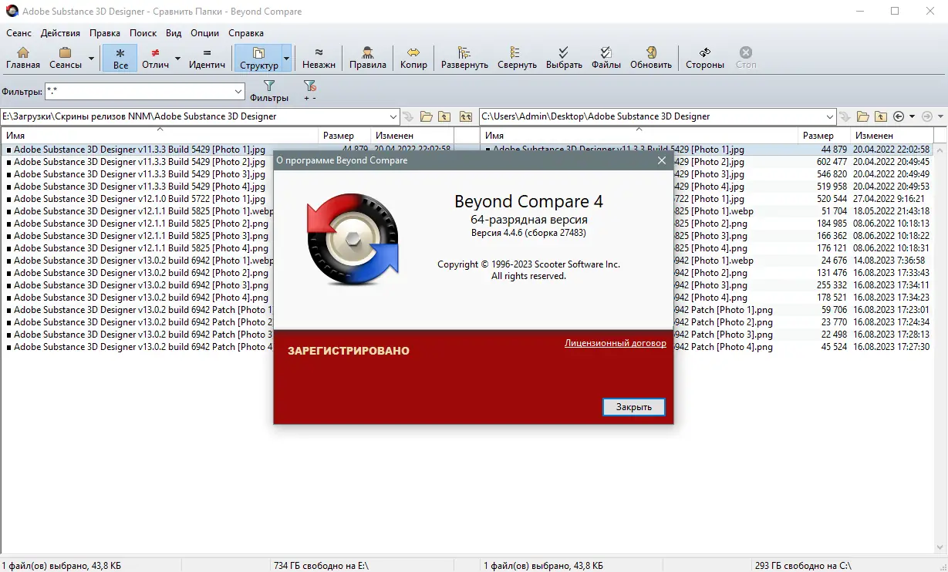Collapse all folders with the Свернуть icon

pos(517,57)
